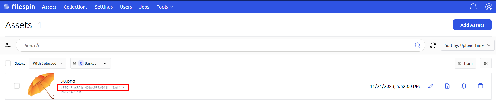
Task: Click the notifications bell icon
Action: pos(473,7)
